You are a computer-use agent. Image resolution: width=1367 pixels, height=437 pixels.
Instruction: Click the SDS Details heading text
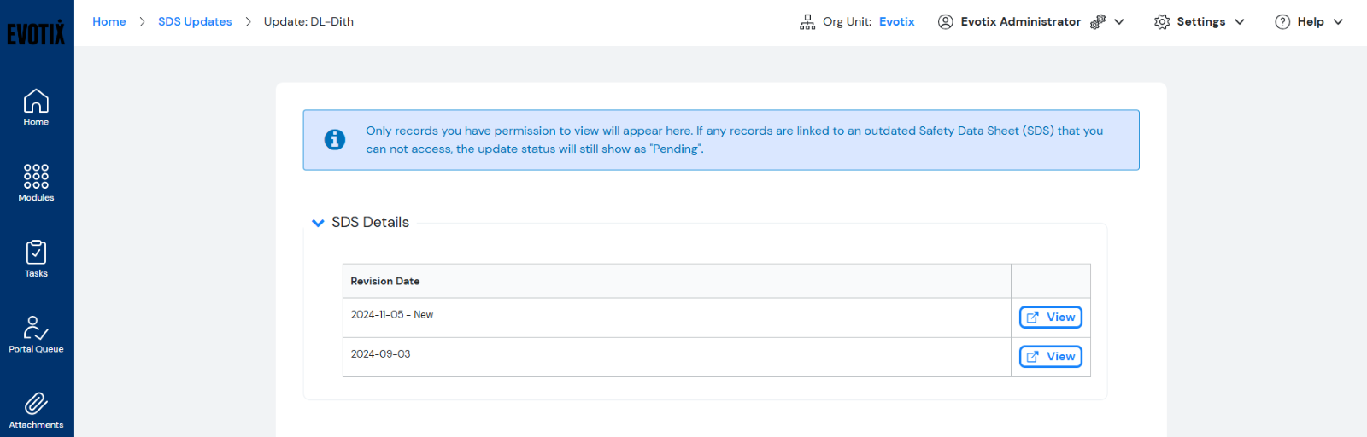tap(370, 222)
